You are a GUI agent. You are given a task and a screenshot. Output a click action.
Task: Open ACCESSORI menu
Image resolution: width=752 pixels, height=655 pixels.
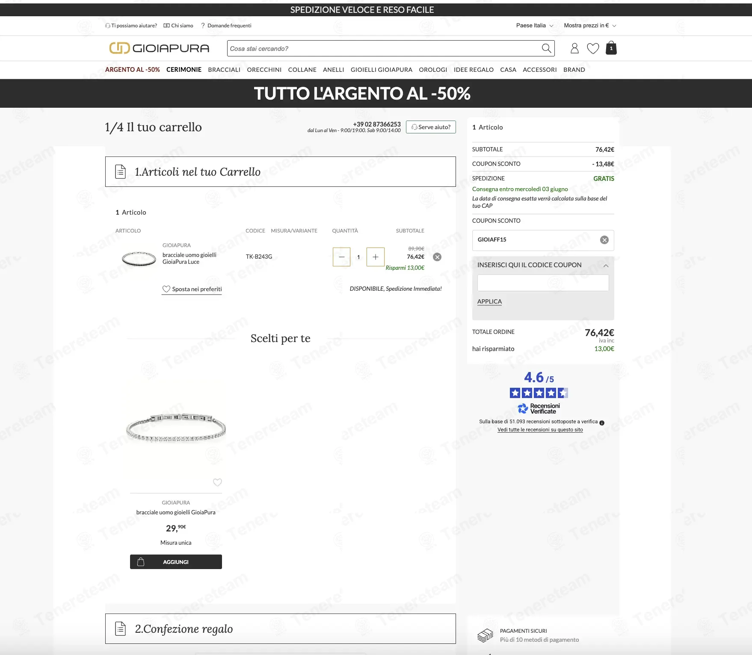coord(540,70)
